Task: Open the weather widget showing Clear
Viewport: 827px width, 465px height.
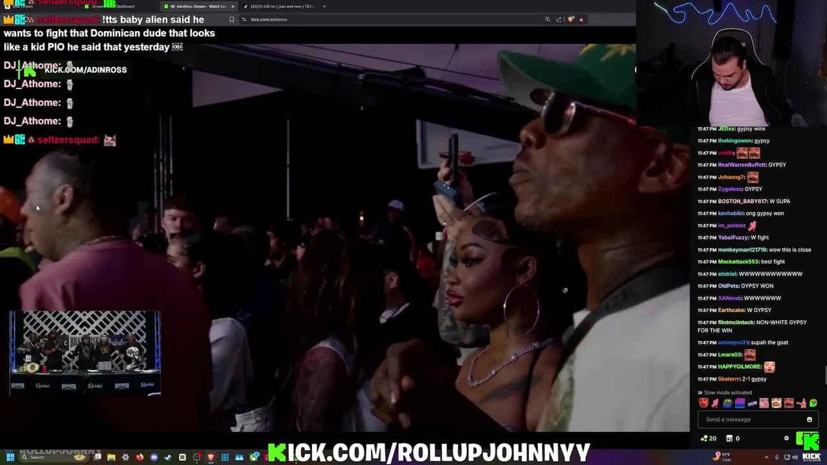Action: pyautogui.click(x=722, y=457)
